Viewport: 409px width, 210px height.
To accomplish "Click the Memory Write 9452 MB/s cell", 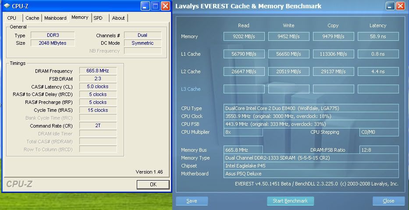I will [289, 36].
